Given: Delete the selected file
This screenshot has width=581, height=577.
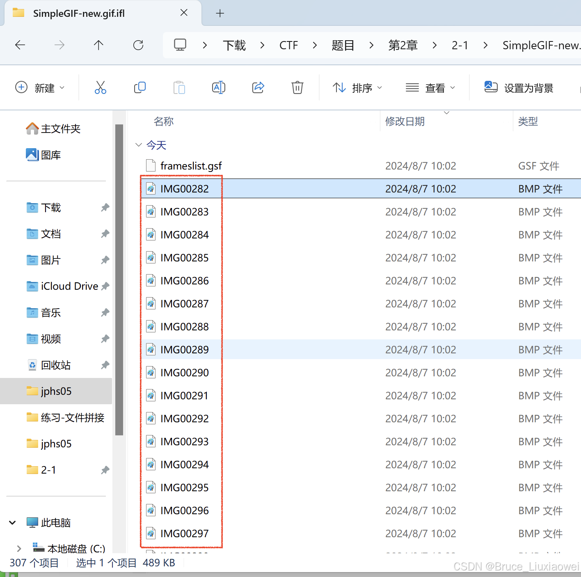Looking at the screenshot, I should click(x=297, y=87).
